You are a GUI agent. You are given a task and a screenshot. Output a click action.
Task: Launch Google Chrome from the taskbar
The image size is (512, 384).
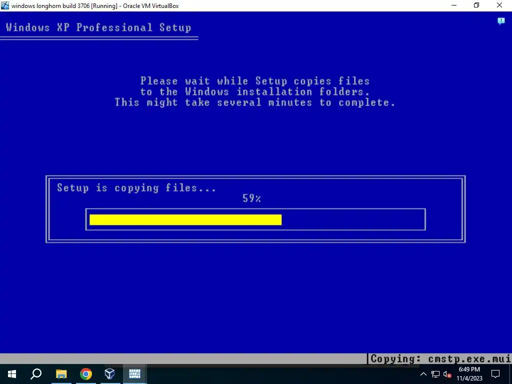click(85, 374)
